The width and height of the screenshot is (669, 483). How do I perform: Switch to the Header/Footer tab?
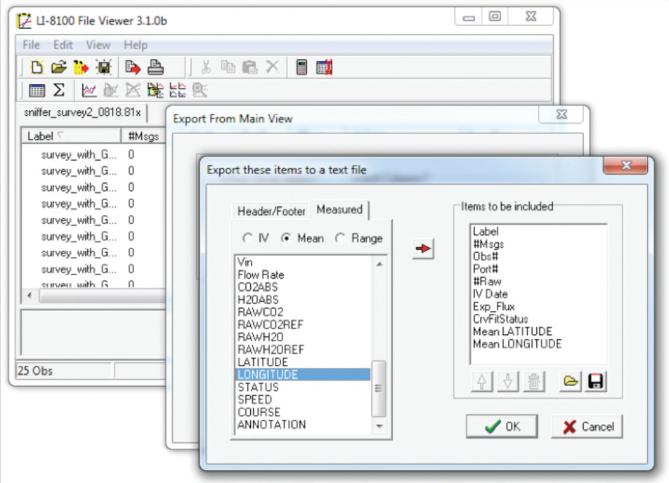(271, 211)
